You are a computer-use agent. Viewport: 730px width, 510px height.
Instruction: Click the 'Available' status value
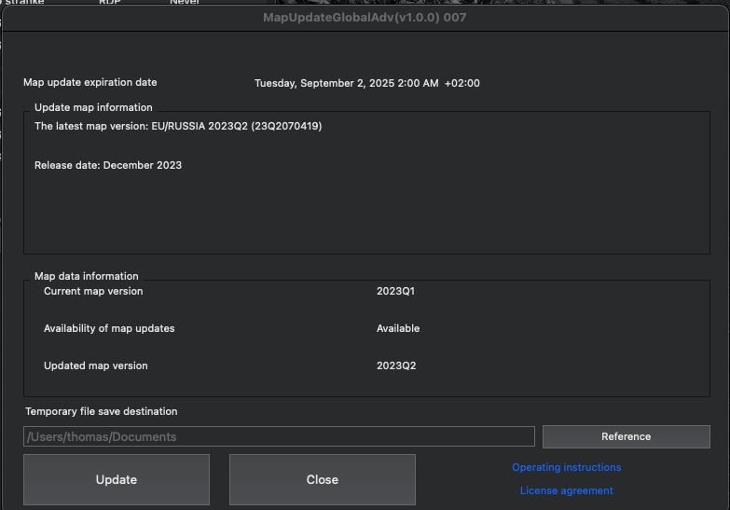tap(398, 328)
